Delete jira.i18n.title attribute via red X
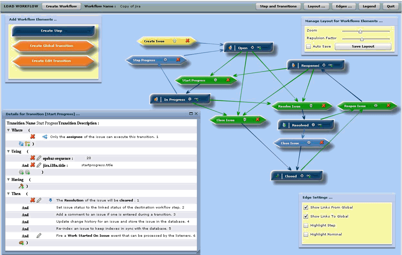This screenshot has height=255, width=402. pos(32,165)
